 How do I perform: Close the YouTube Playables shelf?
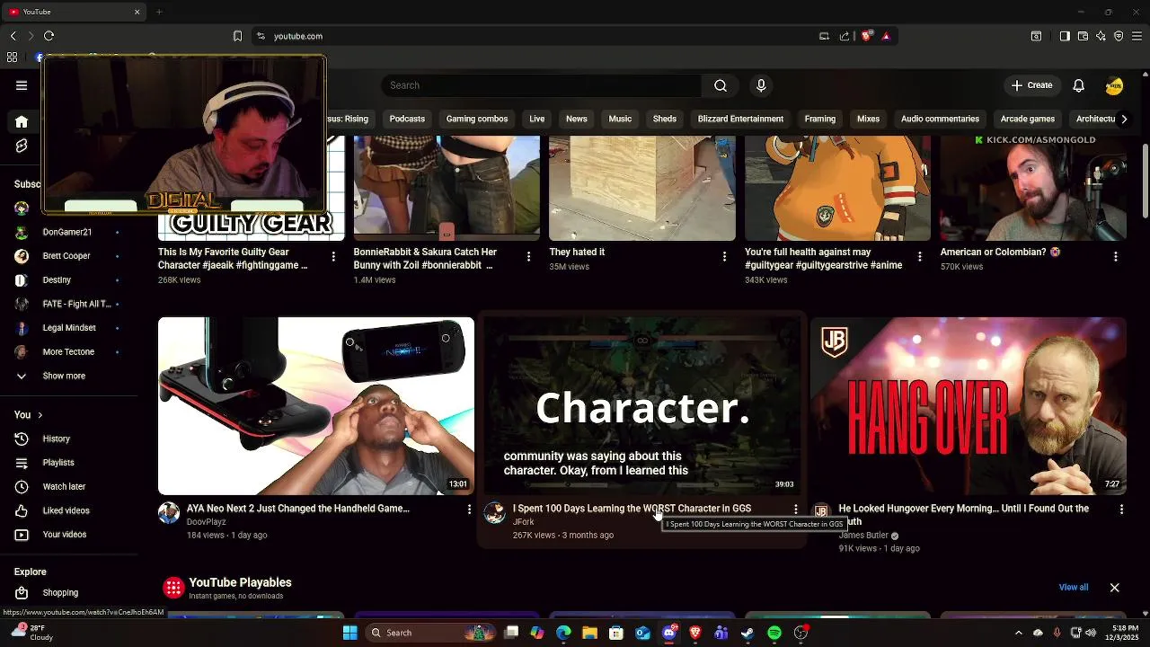[x=1114, y=588]
